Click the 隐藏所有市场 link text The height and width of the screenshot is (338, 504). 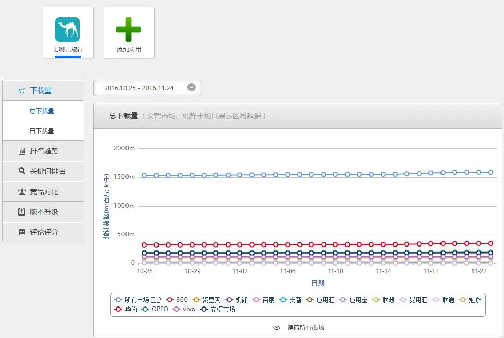coord(306,328)
